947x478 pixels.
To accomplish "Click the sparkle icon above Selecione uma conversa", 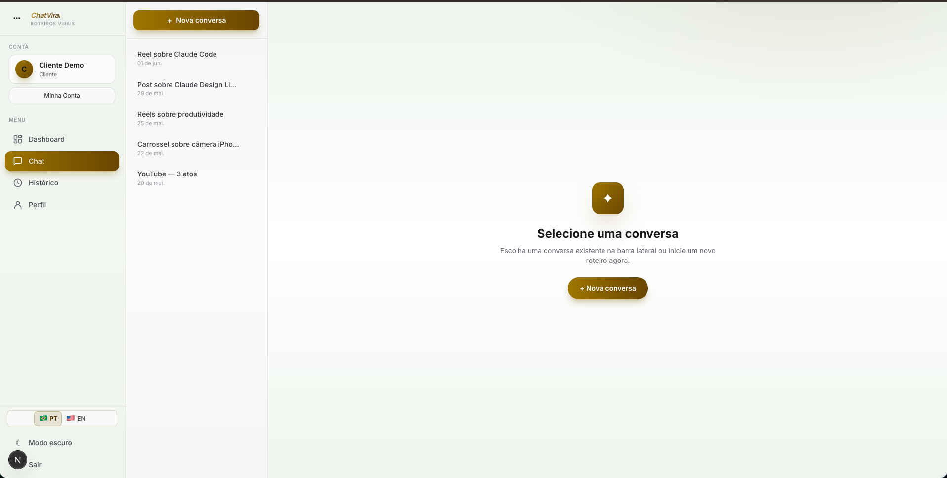I will 608,198.
